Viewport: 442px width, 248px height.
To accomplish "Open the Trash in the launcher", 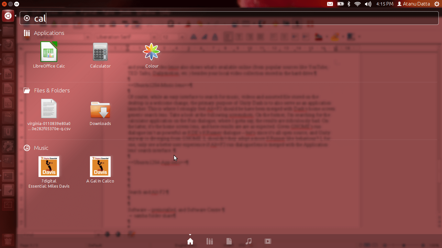I will tap(8, 240).
